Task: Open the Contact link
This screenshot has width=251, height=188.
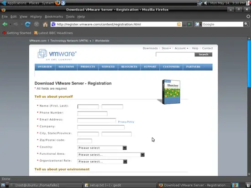Action: [207, 48]
